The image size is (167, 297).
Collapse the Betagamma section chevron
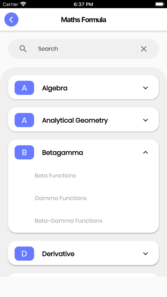pyautogui.click(x=145, y=152)
